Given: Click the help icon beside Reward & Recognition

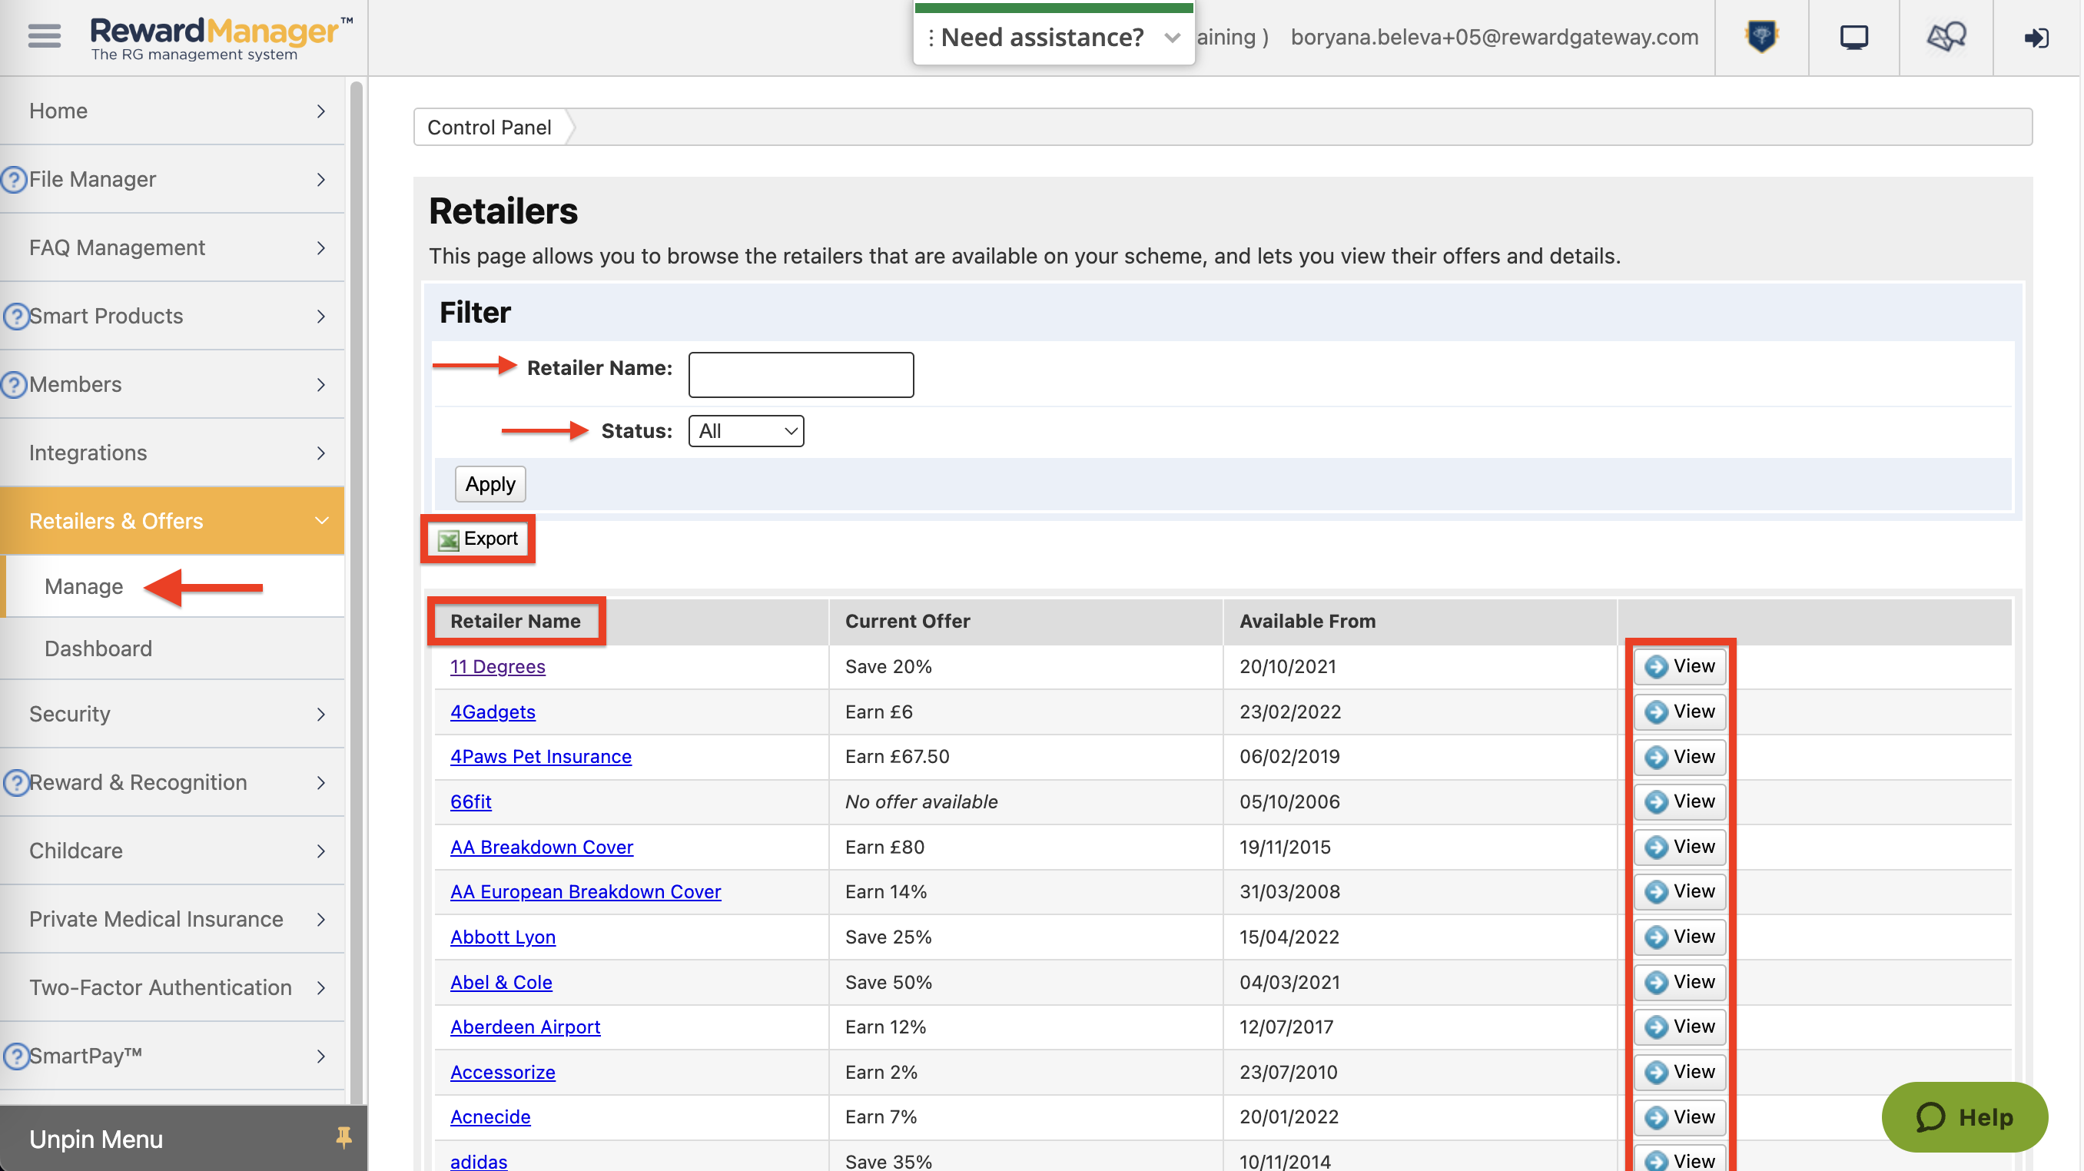Looking at the screenshot, I should 15,782.
